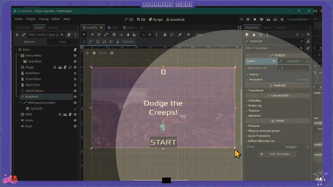Hide the Player node
The image size is (333, 187).
(75, 67)
